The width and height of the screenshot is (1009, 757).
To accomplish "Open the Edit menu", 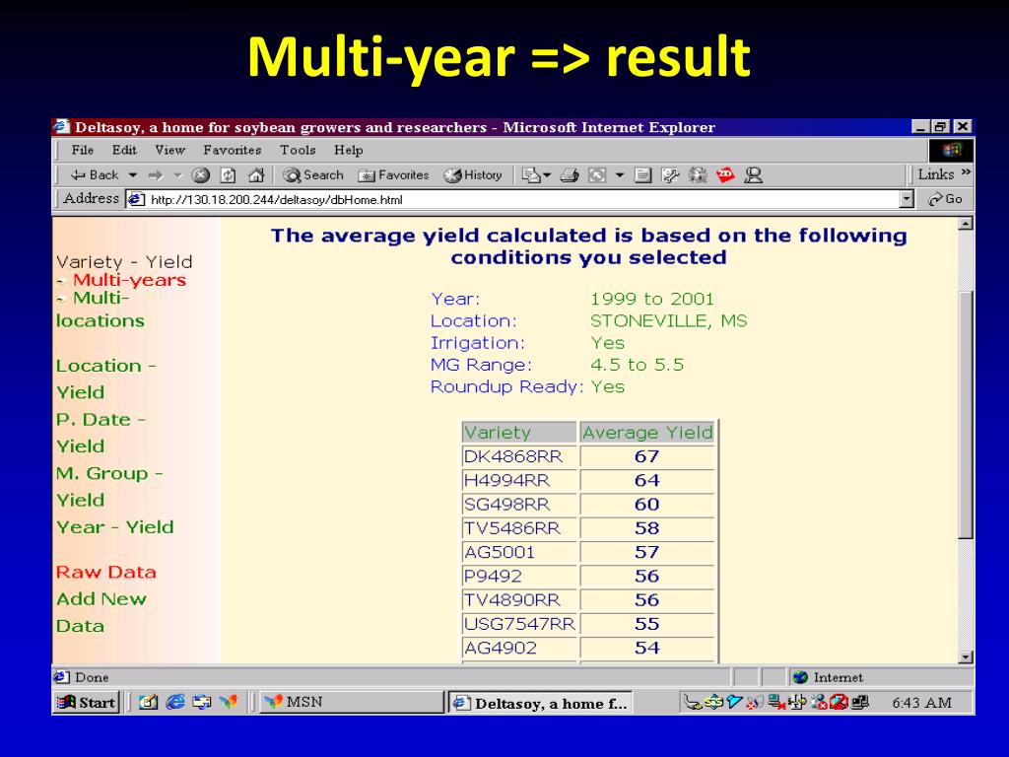I will [124, 150].
